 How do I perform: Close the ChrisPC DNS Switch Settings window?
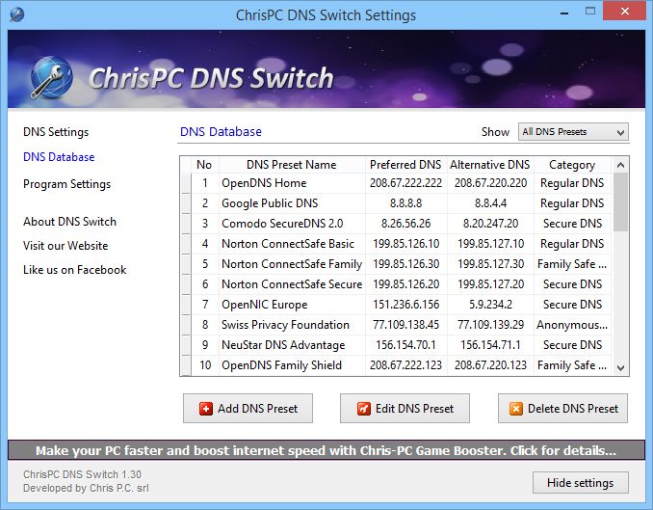click(625, 12)
